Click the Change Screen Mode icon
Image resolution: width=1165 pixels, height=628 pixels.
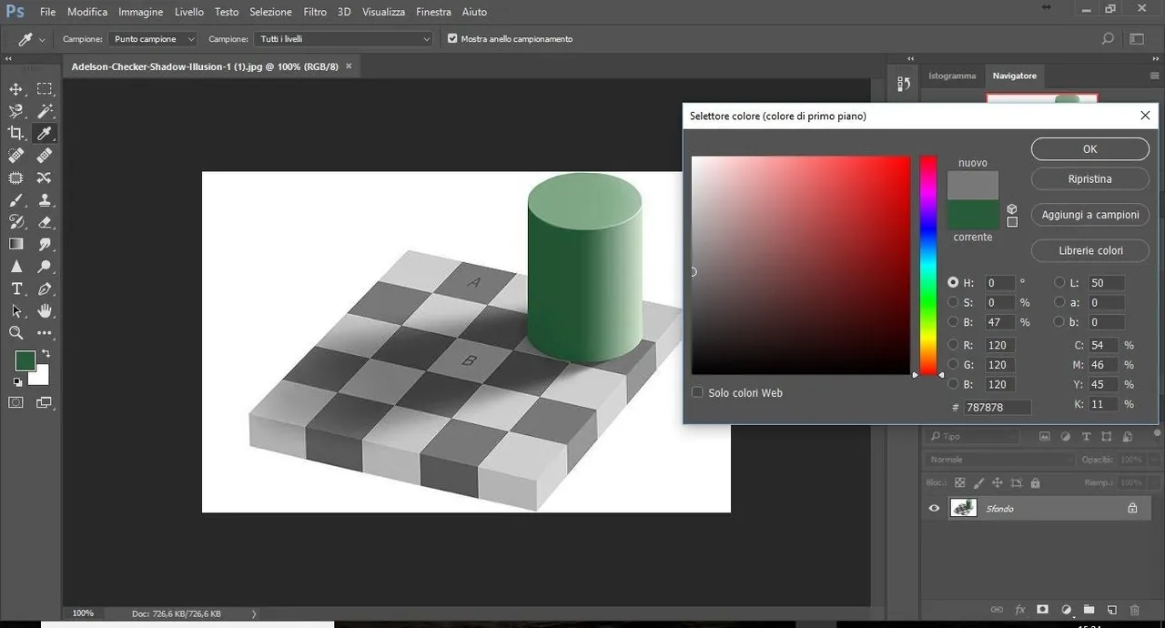(x=44, y=402)
